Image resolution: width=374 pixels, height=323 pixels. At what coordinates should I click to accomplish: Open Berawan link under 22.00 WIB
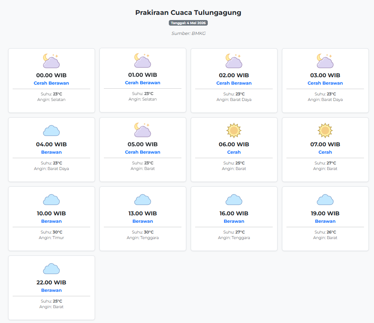[51, 290]
